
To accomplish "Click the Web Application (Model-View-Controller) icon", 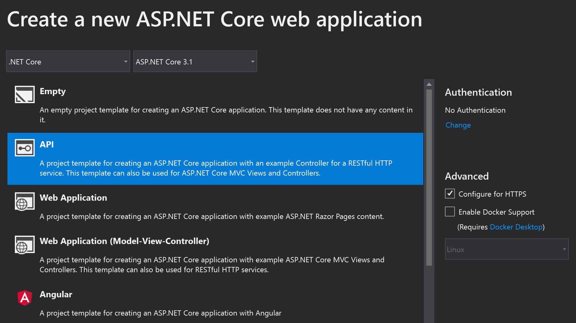I will coord(25,244).
